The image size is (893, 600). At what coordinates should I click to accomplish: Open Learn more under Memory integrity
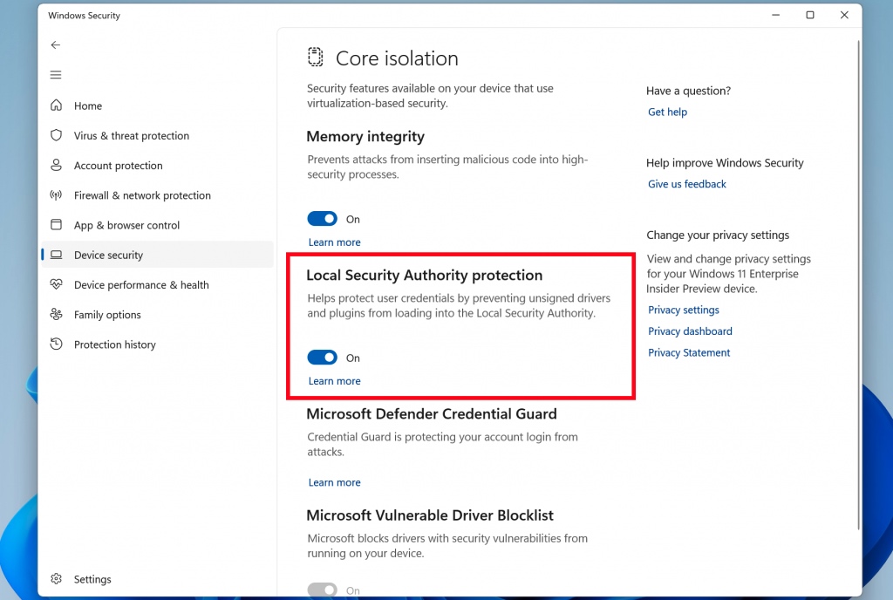334,242
